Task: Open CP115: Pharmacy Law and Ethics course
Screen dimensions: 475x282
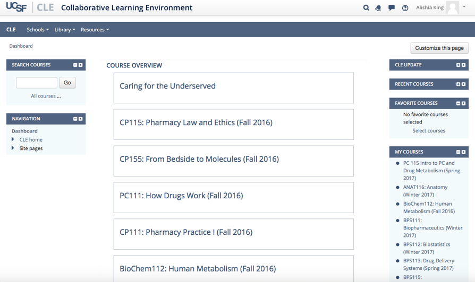Action: click(x=196, y=123)
